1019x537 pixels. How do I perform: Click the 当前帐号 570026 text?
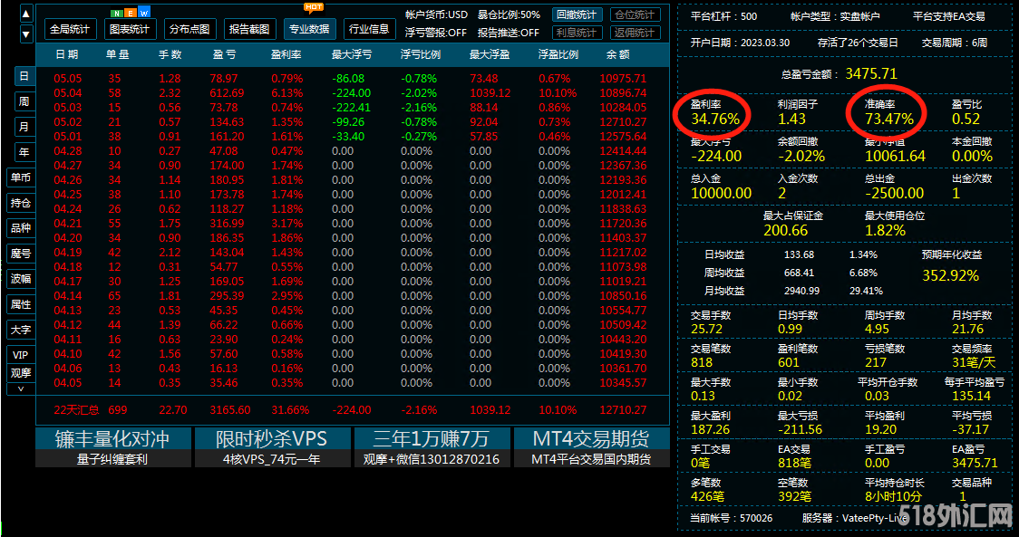731,518
